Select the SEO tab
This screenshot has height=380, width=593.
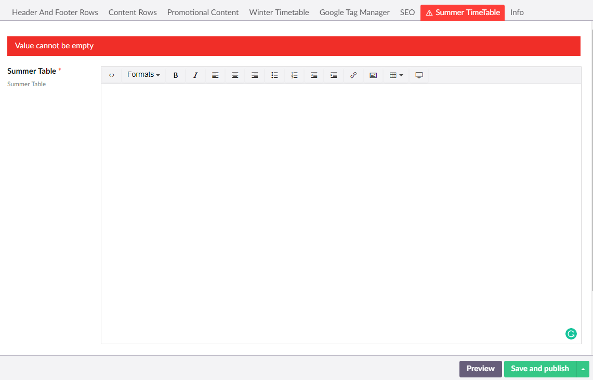407,12
